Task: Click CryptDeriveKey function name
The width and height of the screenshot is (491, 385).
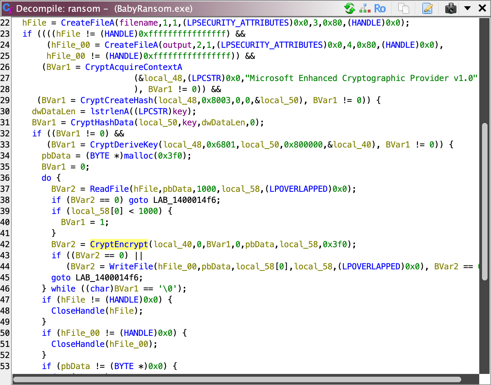Action: tap(124, 145)
